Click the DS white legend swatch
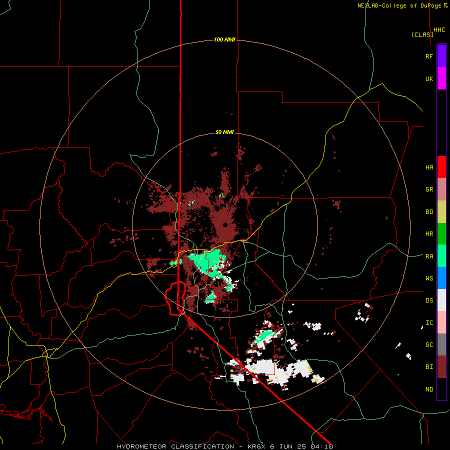 click(441, 300)
